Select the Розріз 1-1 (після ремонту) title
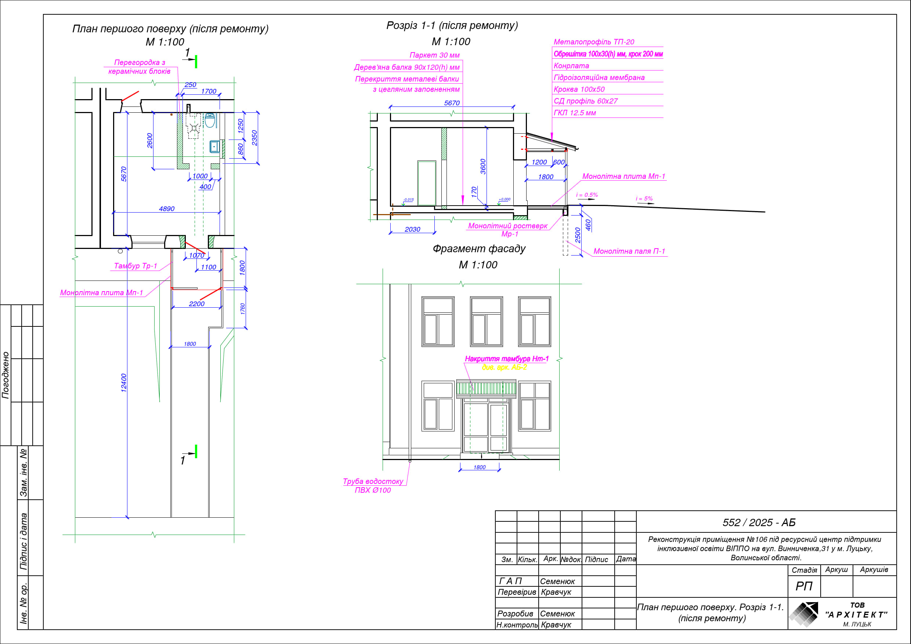 tap(452, 25)
